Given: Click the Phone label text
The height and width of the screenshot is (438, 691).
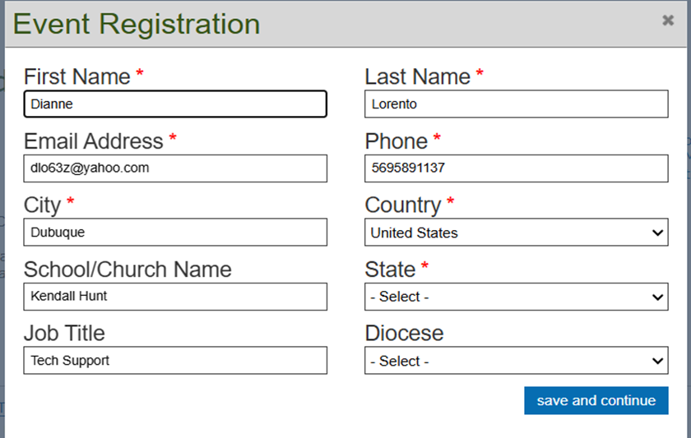Looking at the screenshot, I should tap(397, 141).
